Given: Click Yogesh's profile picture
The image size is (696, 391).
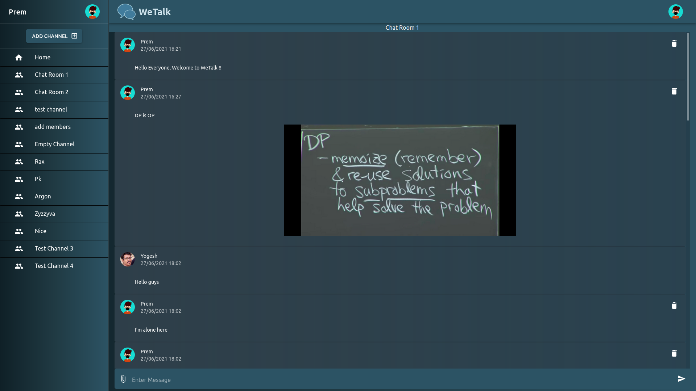Looking at the screenshot, I should pyautogui.click(x=128, y=259).
